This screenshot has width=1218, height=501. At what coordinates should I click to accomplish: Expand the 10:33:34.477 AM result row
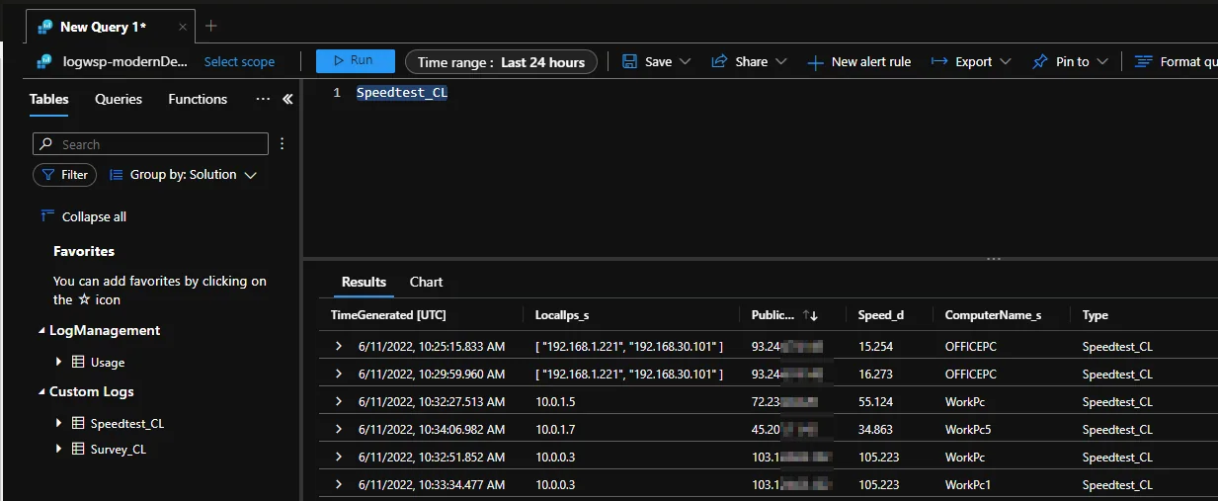click(x=339, y=484)
